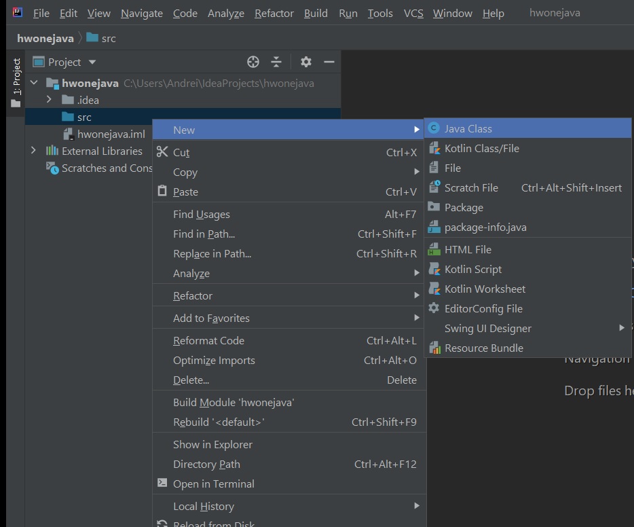Select Find Usages in context menu
The image size is (634, 527).
(x=289, y=215)
